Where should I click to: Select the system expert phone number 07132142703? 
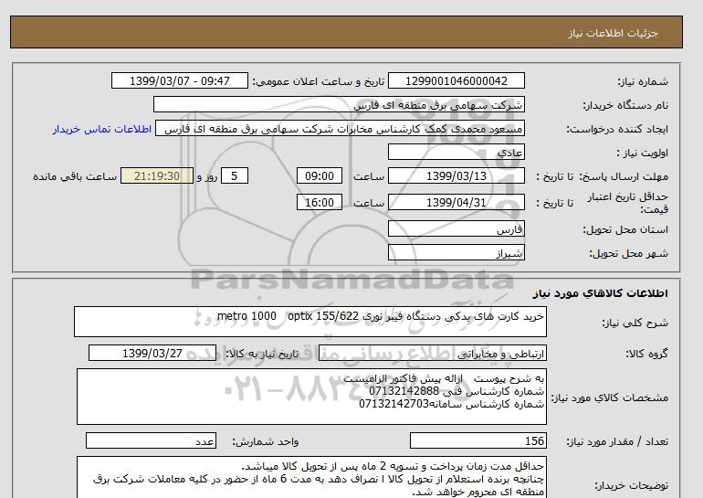[394, 404]
